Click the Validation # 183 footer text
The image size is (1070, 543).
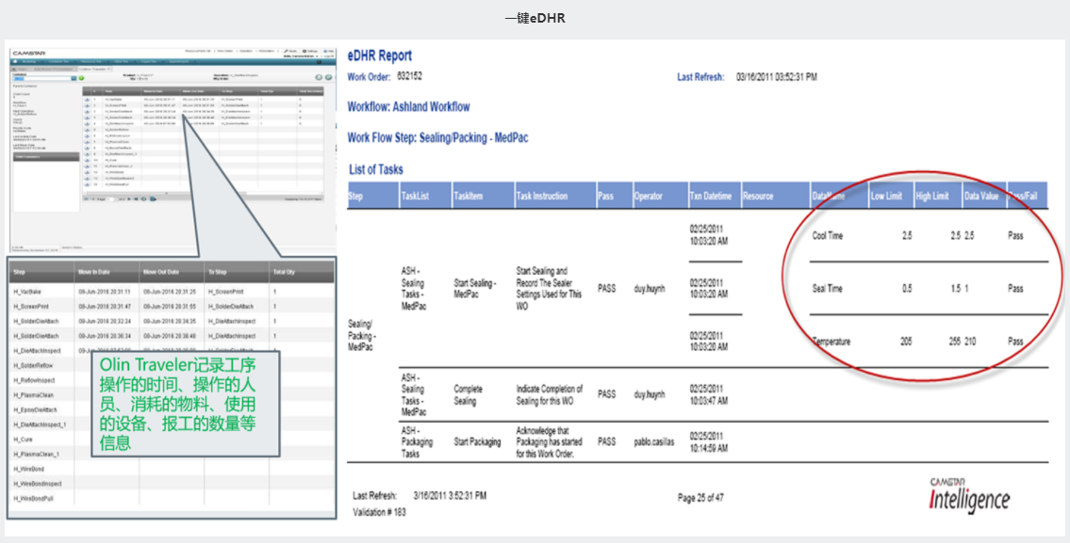click(379, 512)
